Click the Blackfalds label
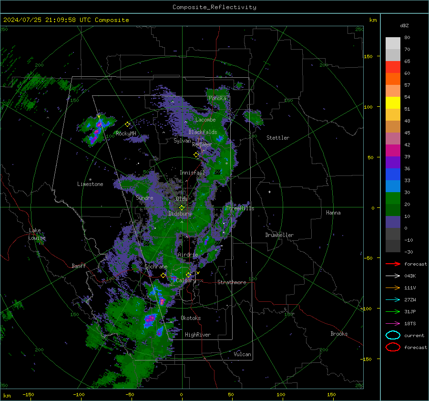This screenshot has width=429, height=401. tap(203, 132)
